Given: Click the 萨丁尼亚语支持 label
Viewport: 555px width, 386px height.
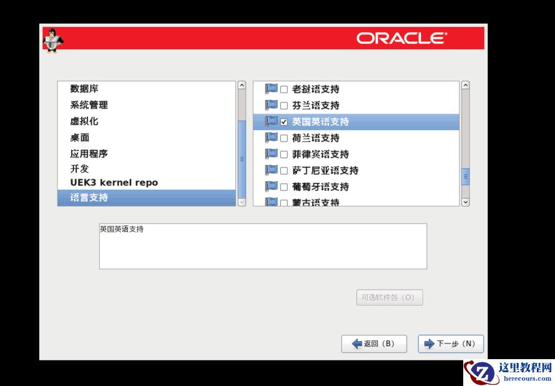Looking at the screenshot, I should (325, 171).
